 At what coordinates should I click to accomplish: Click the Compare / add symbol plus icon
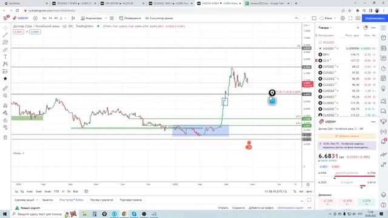(x=35, y=18)
